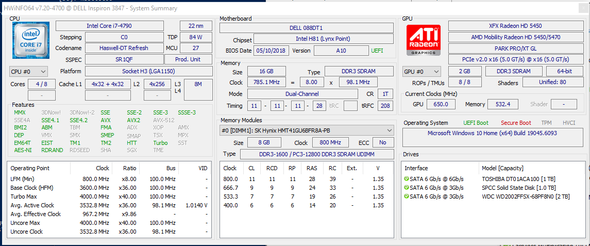Click the XFX Radeon HD 5450 field
Viewport: 590px width, 246px height.
point(515,26)
